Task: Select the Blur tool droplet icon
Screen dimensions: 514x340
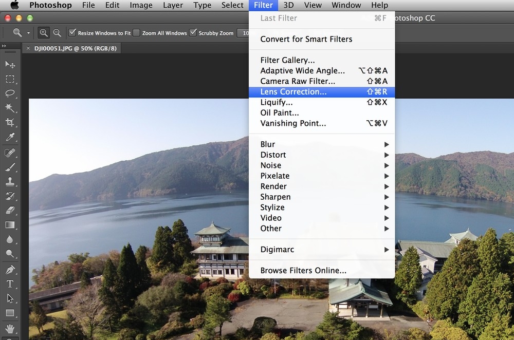Action: tap(10, 239)
